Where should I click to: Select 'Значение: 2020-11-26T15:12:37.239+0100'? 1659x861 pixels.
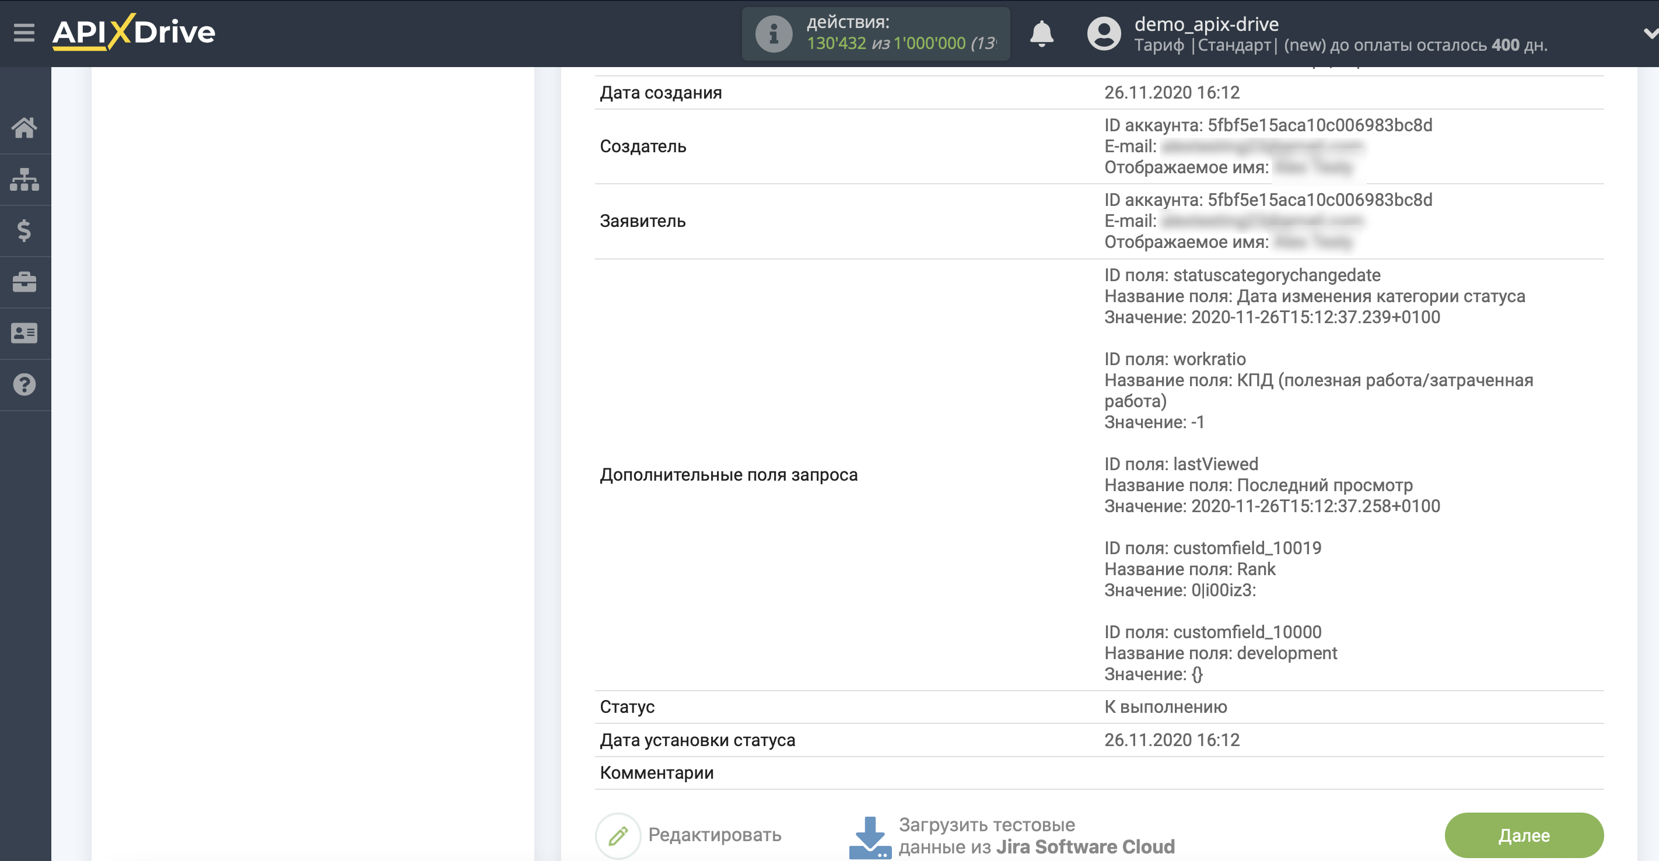(1272, 317)
